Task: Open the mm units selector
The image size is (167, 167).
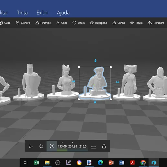Action: pos(94,146)
